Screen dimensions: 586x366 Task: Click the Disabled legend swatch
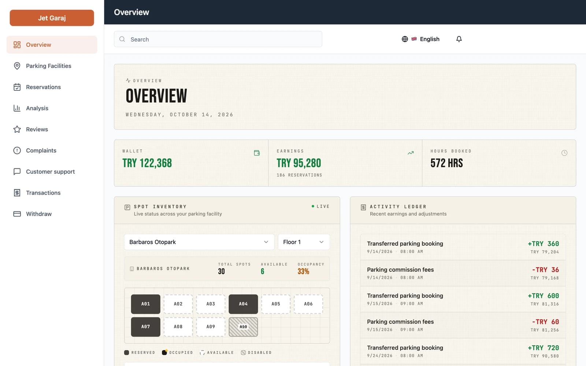243,352
